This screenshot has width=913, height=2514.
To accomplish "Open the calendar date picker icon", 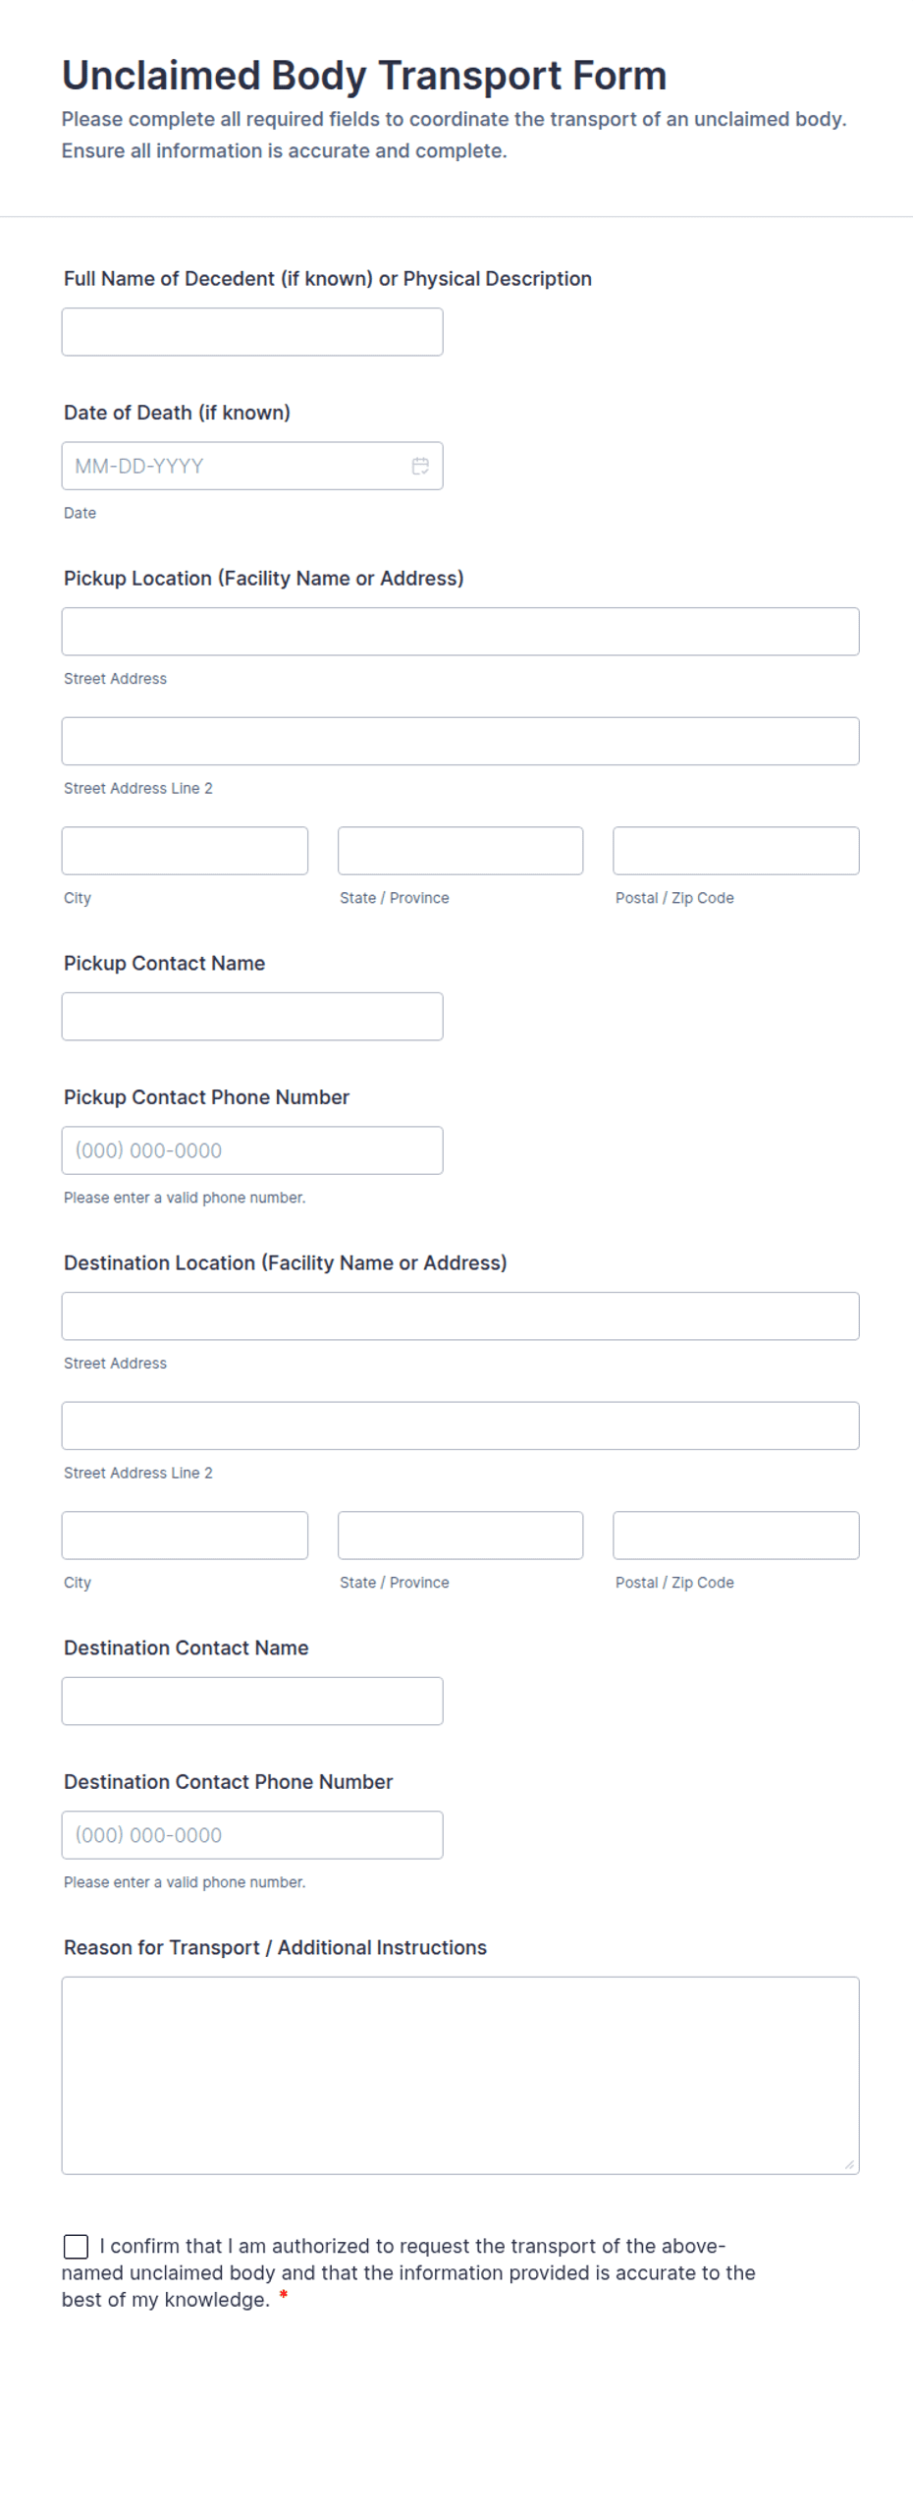I will tap(420, 466).
